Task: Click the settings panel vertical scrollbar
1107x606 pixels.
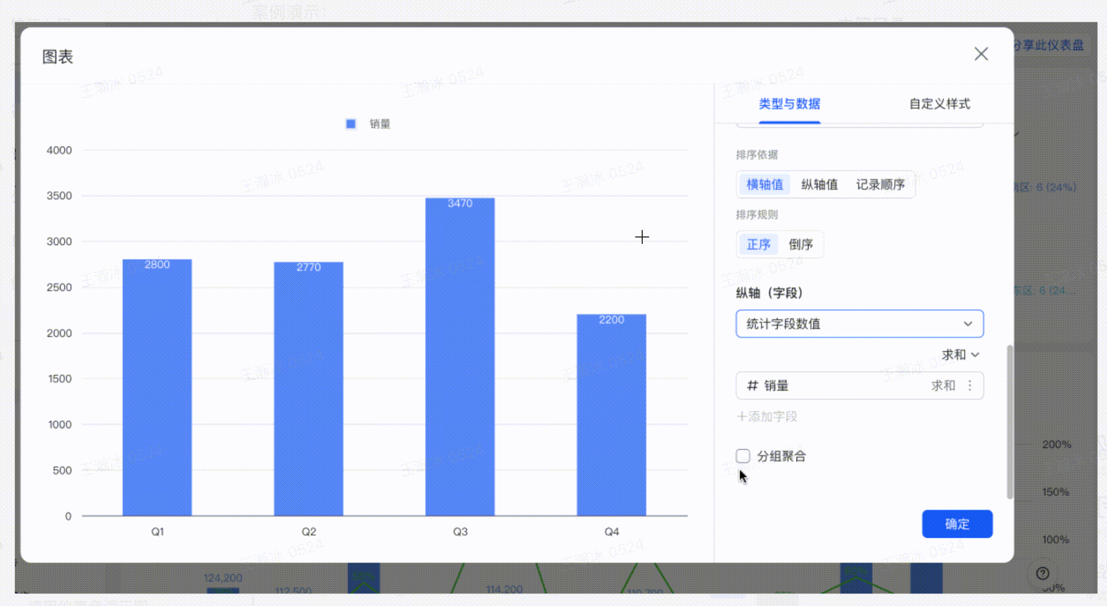Action: (x=1010, y=421)
